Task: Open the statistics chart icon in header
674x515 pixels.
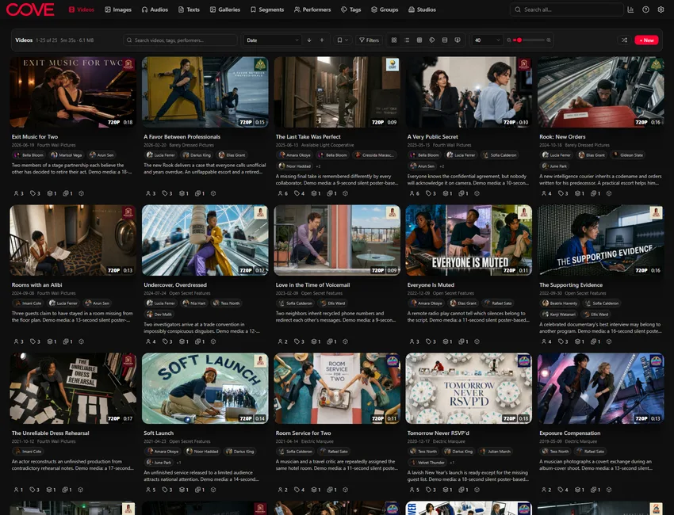Action: [x=630, y=10]
